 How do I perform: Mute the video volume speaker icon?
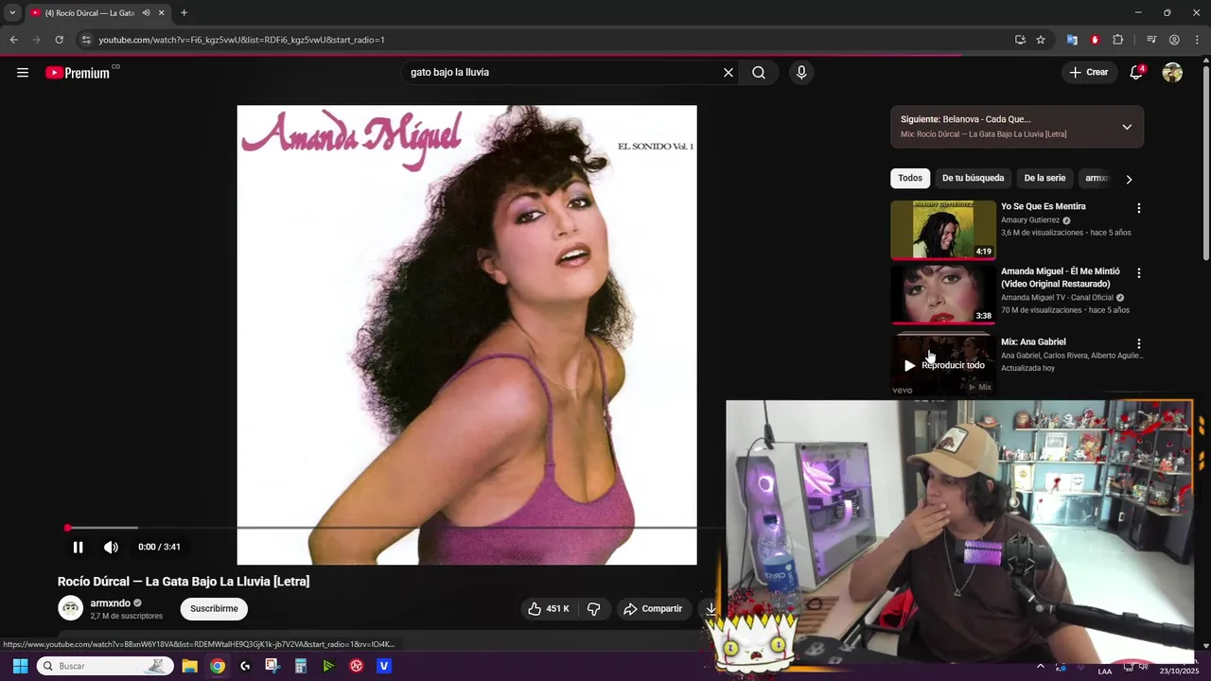[x=111, y=547]
